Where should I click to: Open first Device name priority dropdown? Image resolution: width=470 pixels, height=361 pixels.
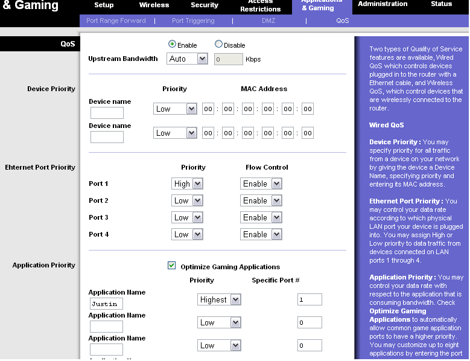click(175, 109)
